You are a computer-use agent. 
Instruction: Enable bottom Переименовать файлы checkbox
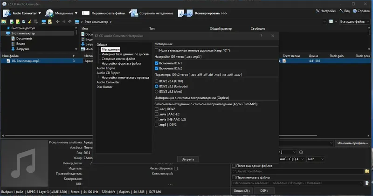click(x=234, y=177)
